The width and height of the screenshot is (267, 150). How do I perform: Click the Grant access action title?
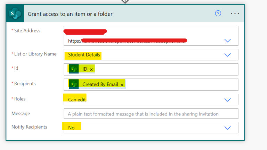tap(70, 14)
